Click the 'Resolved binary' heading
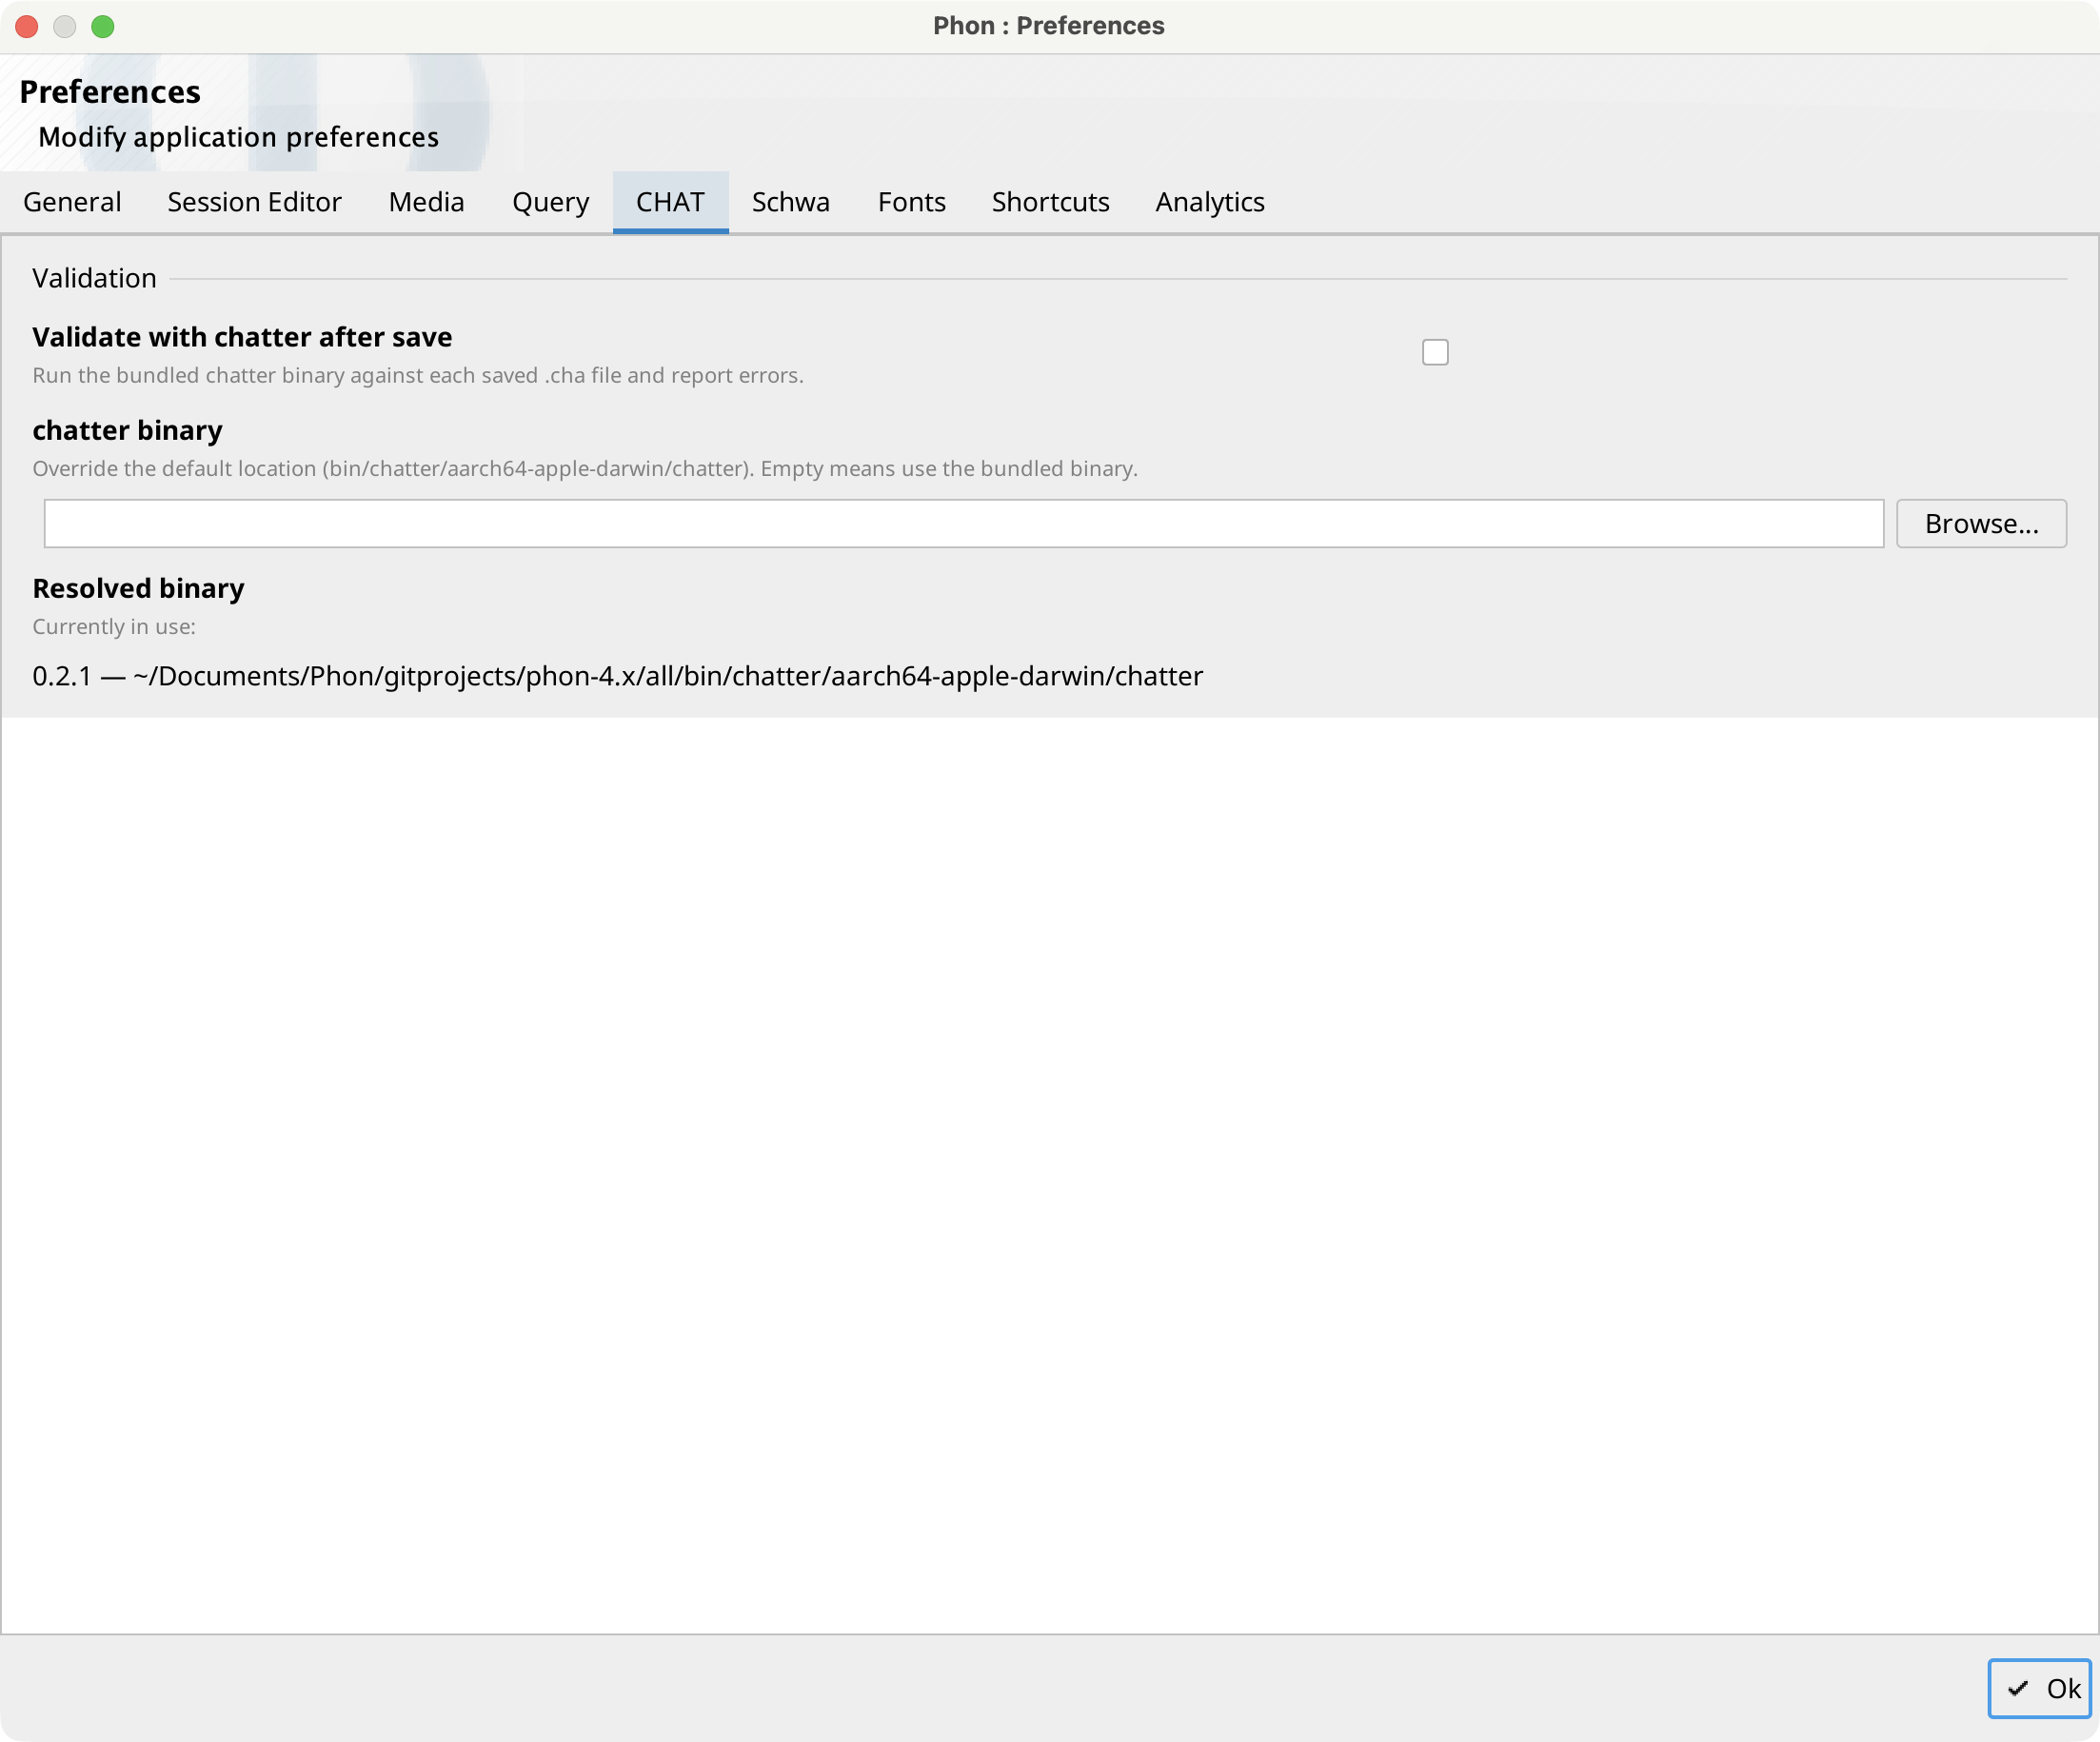Screen dimensions: 2100x1742 tap(138, 588)
